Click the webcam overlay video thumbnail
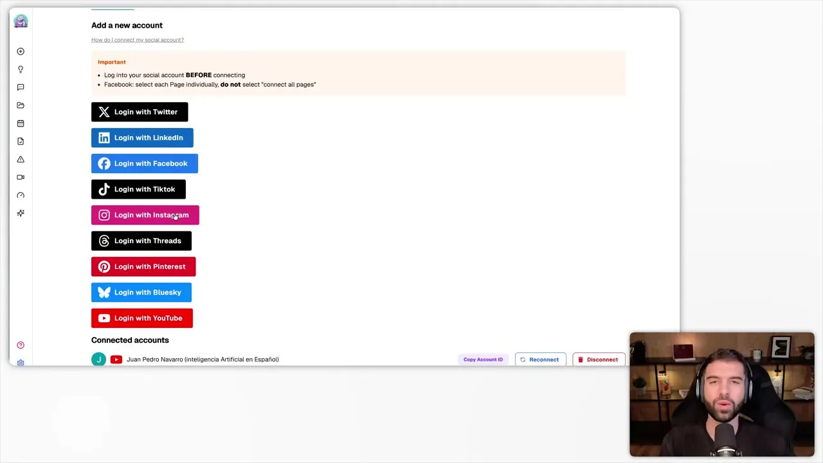Screen dimensions: 823x463 (x=722, y=394)
